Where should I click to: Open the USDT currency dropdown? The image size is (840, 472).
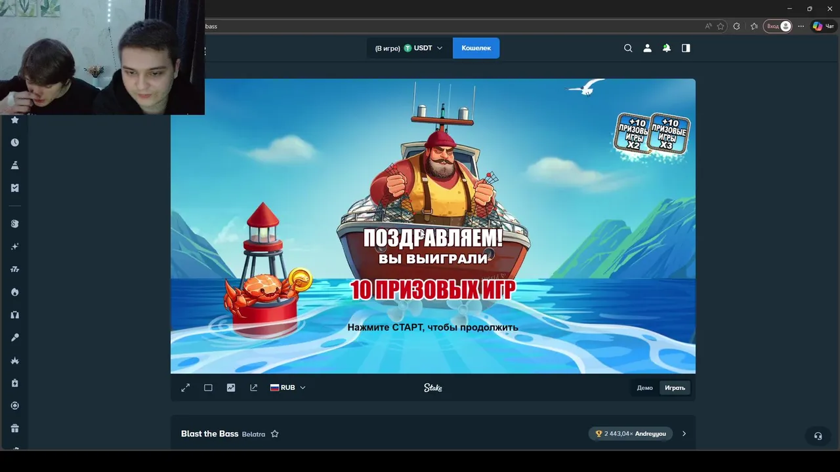(409, 48)
